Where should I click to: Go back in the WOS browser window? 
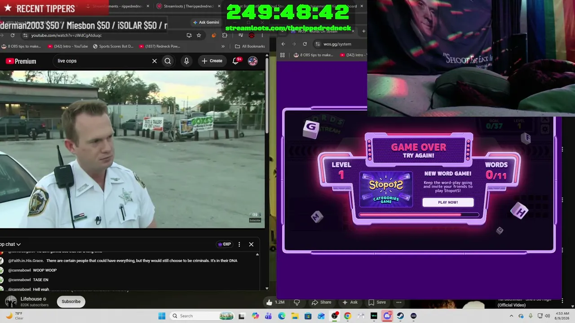[283, 44]
